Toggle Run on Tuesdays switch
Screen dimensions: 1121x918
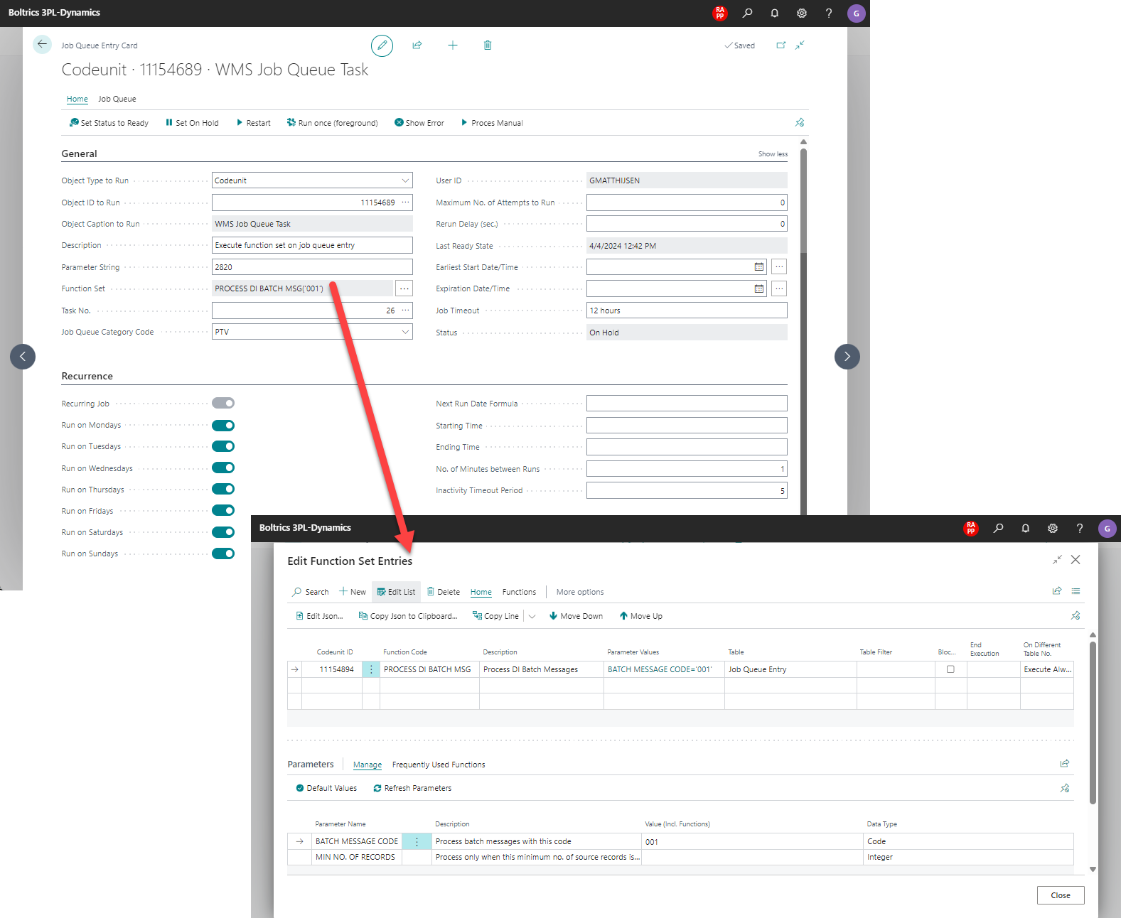point(223,446)
